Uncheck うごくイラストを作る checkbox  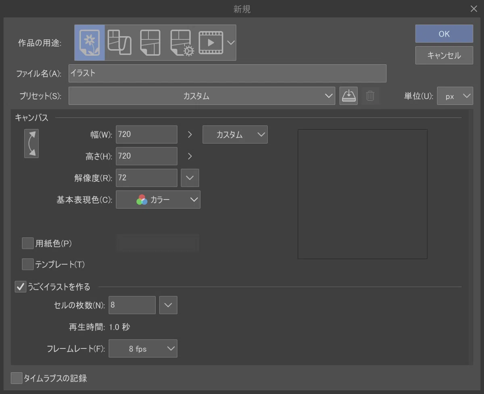click(x=21, y=287)
